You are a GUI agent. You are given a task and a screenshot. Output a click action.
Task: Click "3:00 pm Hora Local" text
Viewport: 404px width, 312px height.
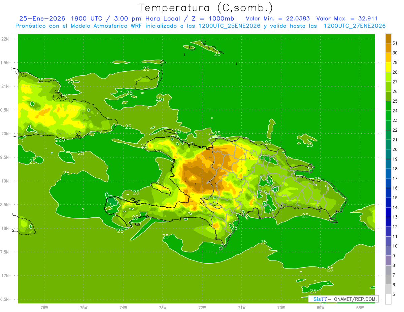point(146,19)
